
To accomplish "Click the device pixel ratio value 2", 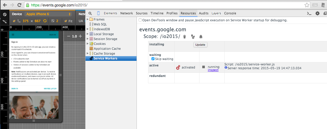I will point(57,21).
